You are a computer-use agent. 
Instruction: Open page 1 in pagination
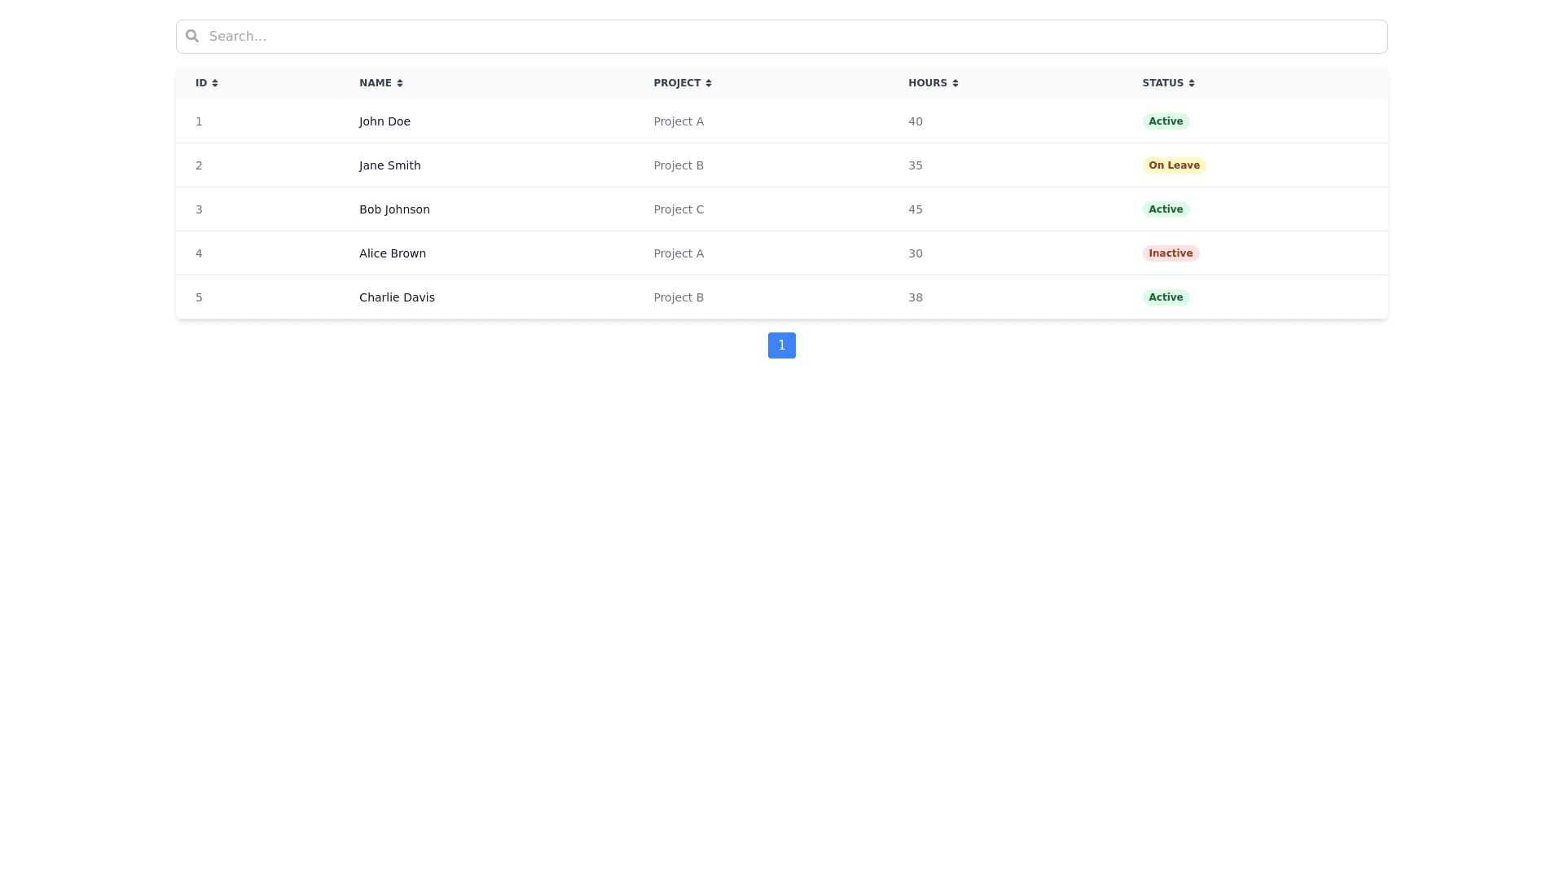tap(781, 345)
